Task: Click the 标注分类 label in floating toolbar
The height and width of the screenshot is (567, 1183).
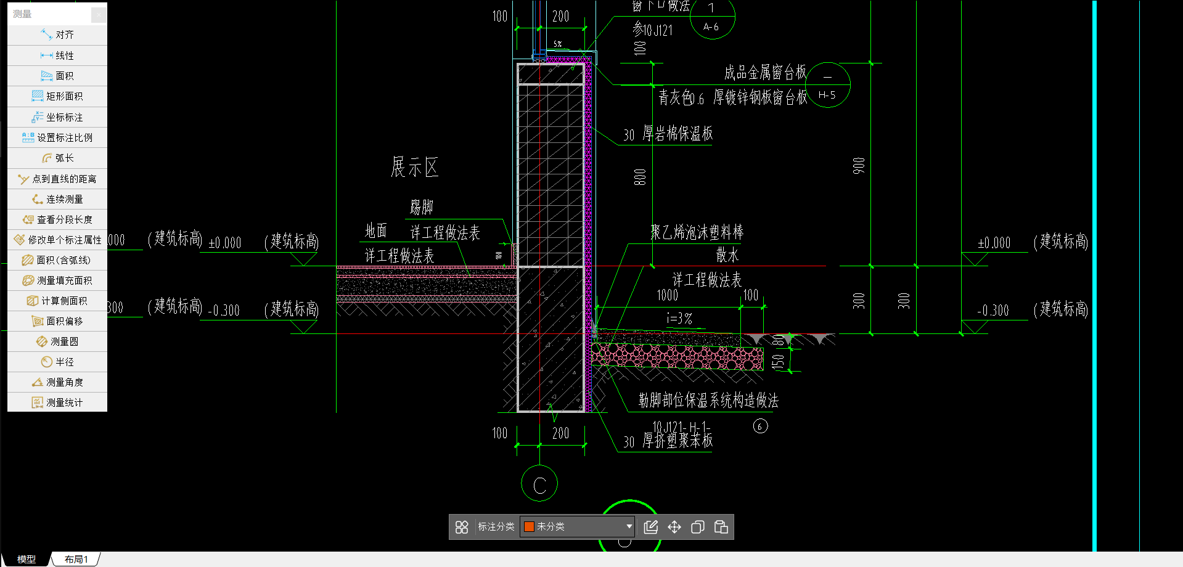Action: 496,527
